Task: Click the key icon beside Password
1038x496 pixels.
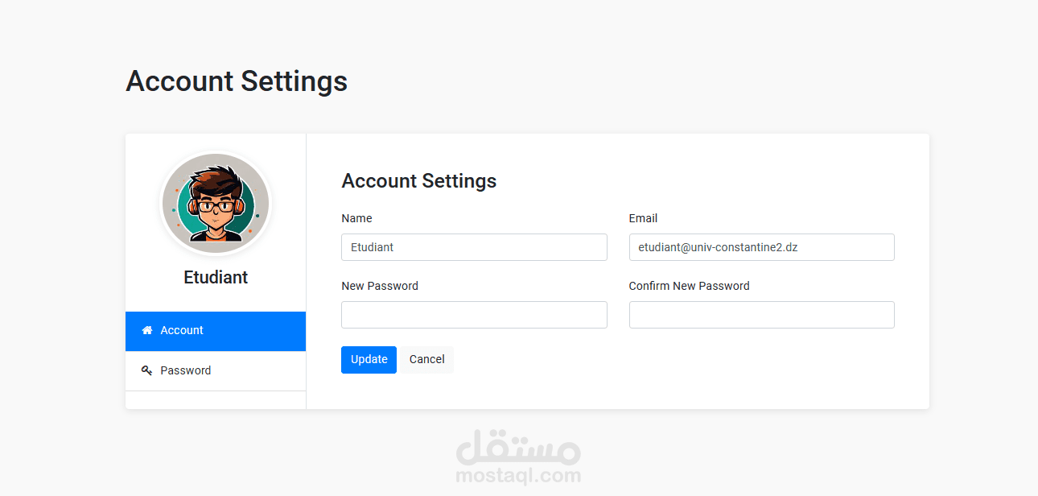Action: [x=146, y=370]
